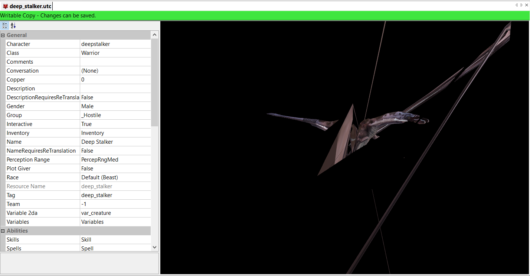Click the Tag field deep_stalker
Viewport: 530px width, 276px height.
coord(115,195)
